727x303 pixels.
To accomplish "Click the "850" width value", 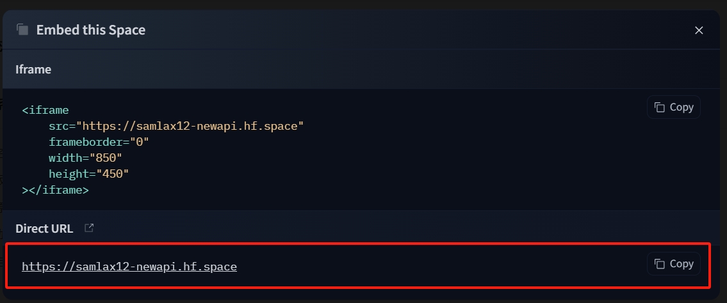I will (x=106, y=158).
